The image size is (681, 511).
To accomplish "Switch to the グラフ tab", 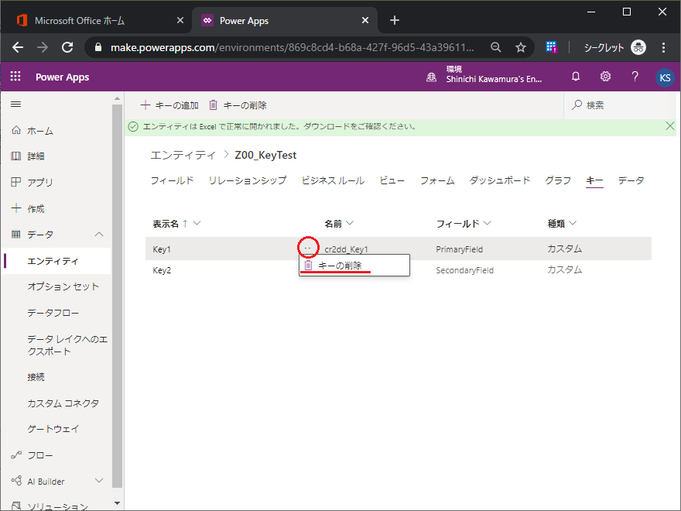I will pyautogui.click(x=558, y=180).
